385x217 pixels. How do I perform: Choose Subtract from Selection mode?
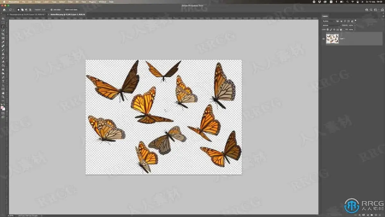pyautogui.click(x=26, y=10)
